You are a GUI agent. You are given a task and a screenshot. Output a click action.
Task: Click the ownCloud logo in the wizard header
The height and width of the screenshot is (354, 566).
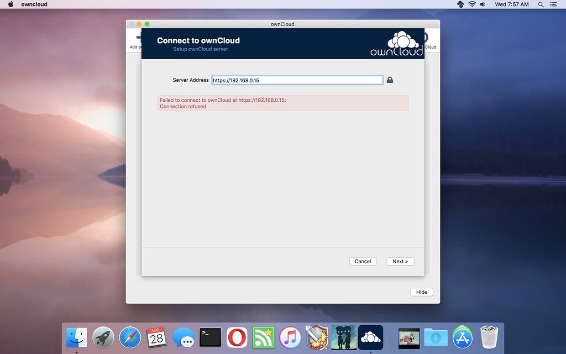pos(397,43)
